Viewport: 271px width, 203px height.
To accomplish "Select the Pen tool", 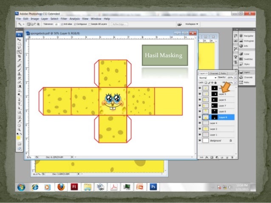I will [x=19, y=100].
